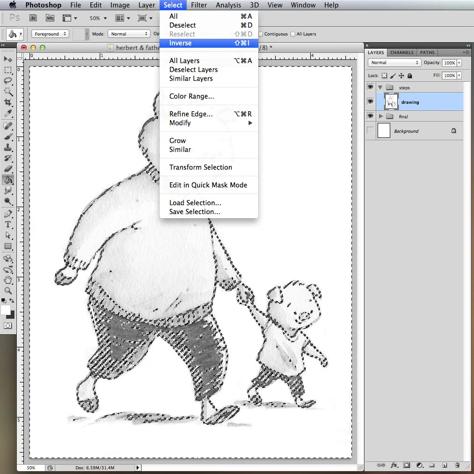Select the Paint Bucket tool in toolbox
This screenshot has height=474, width=474.
click(8, 180)
